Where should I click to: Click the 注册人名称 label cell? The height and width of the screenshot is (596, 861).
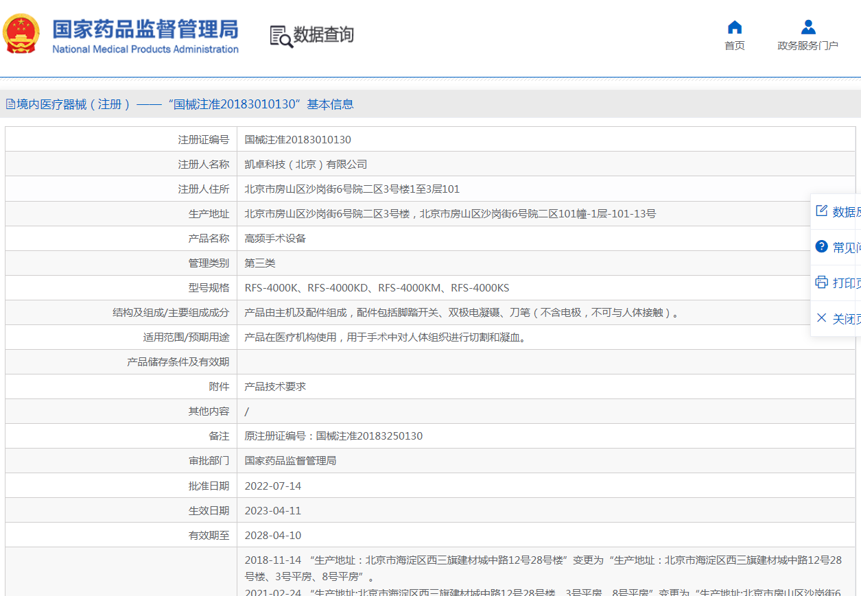[121, 164]
